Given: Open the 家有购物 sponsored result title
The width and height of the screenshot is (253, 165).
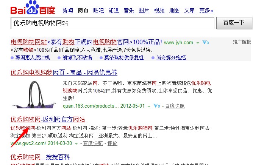Looking at the screenshot, I should tap(86, 42).
